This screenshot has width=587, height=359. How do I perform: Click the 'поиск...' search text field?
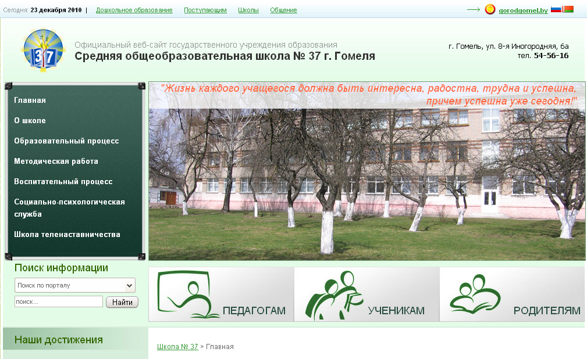58,301
